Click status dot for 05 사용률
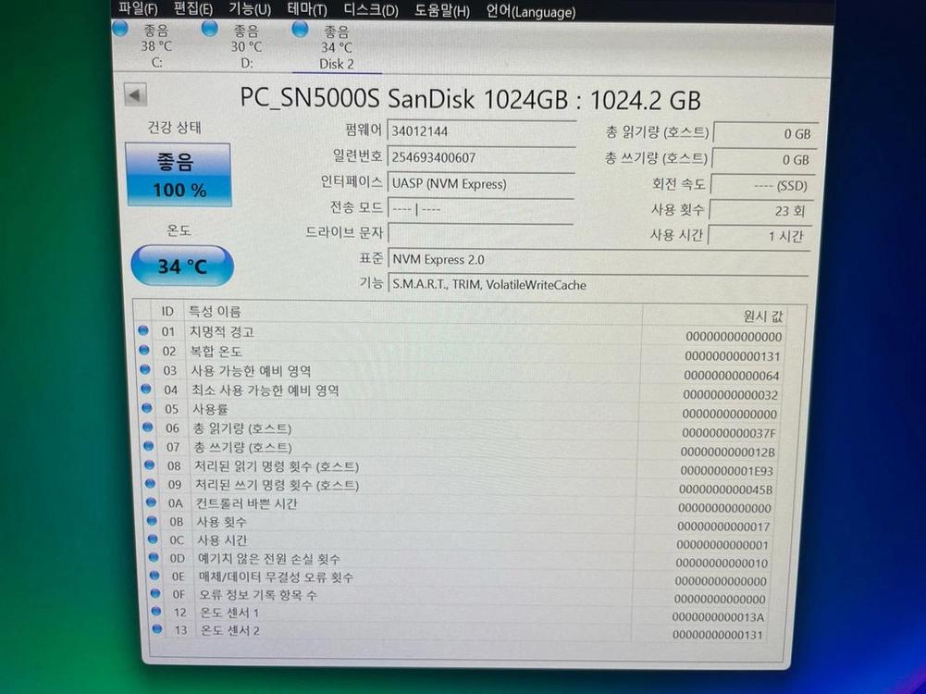The width and height of the screenshot is (926, 694). click(x=147, y=408)
